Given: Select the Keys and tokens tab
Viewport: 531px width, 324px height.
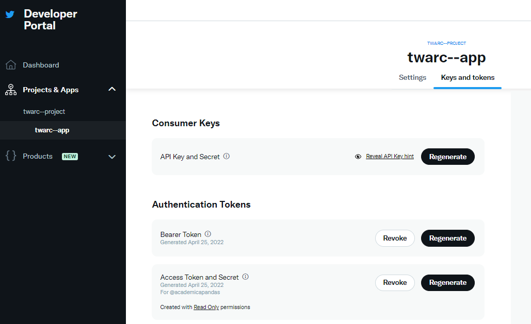Looking at the screenshot, I should click(x=468, y=77).
